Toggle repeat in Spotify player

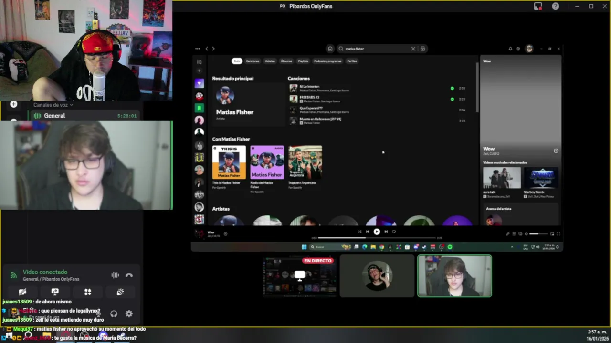click(x=394, y=232)
